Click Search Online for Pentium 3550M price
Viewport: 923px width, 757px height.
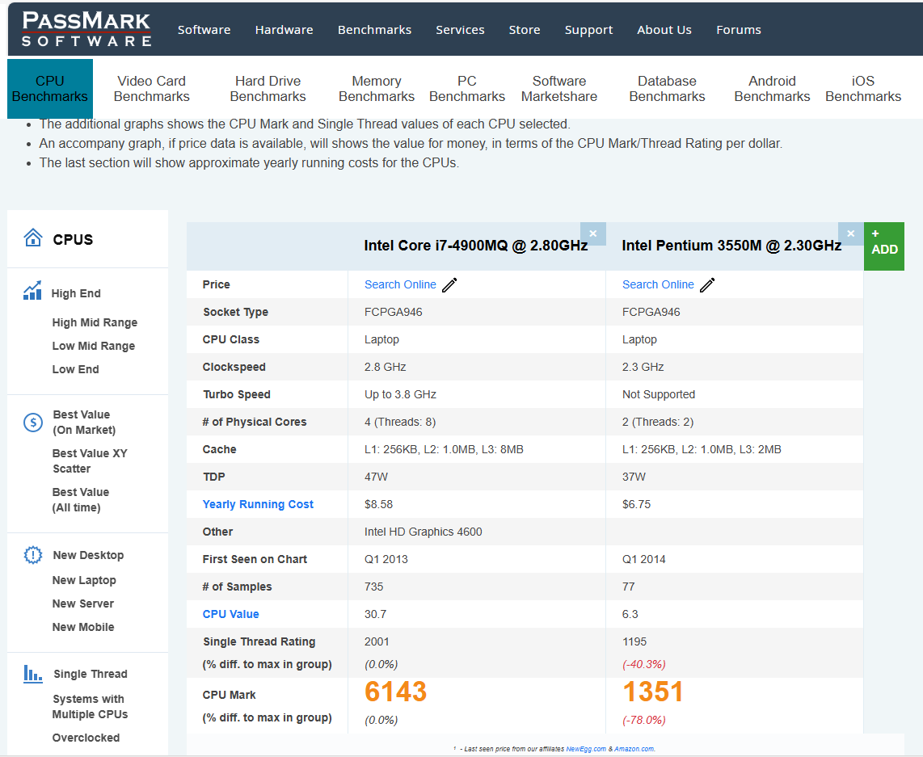[x=658, y=284]
